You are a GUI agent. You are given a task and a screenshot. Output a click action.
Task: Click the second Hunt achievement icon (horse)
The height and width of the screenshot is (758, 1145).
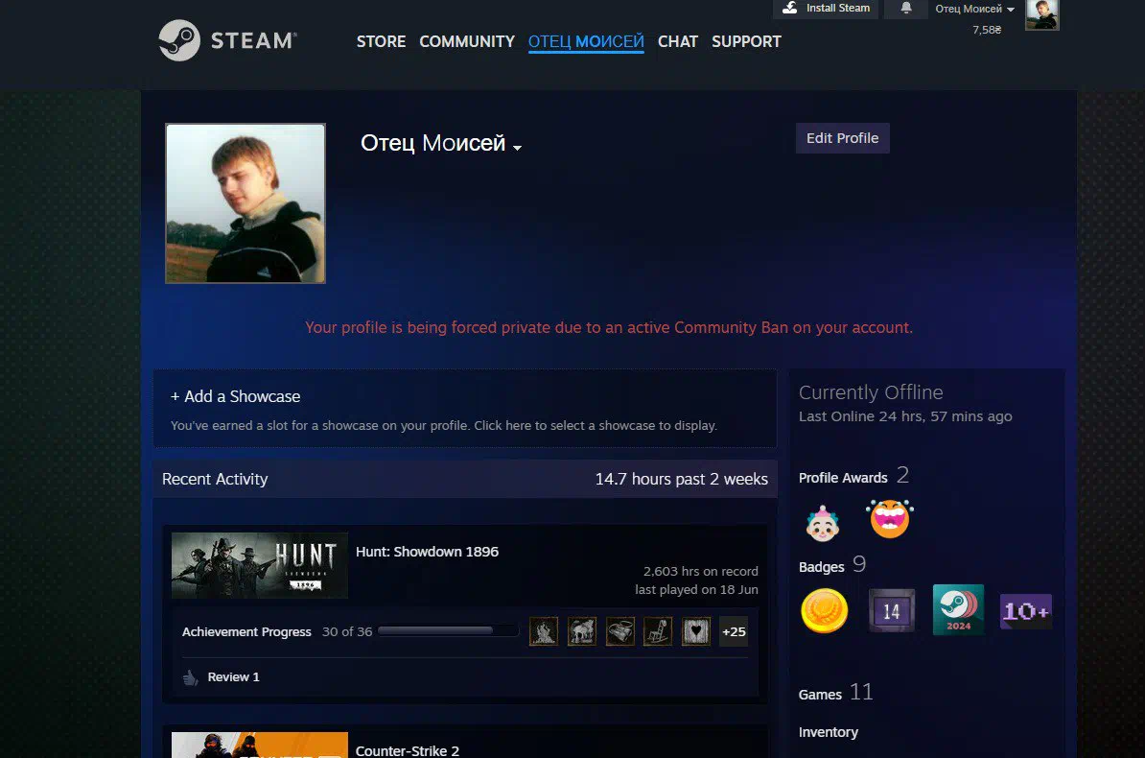[x=582, y=631]
